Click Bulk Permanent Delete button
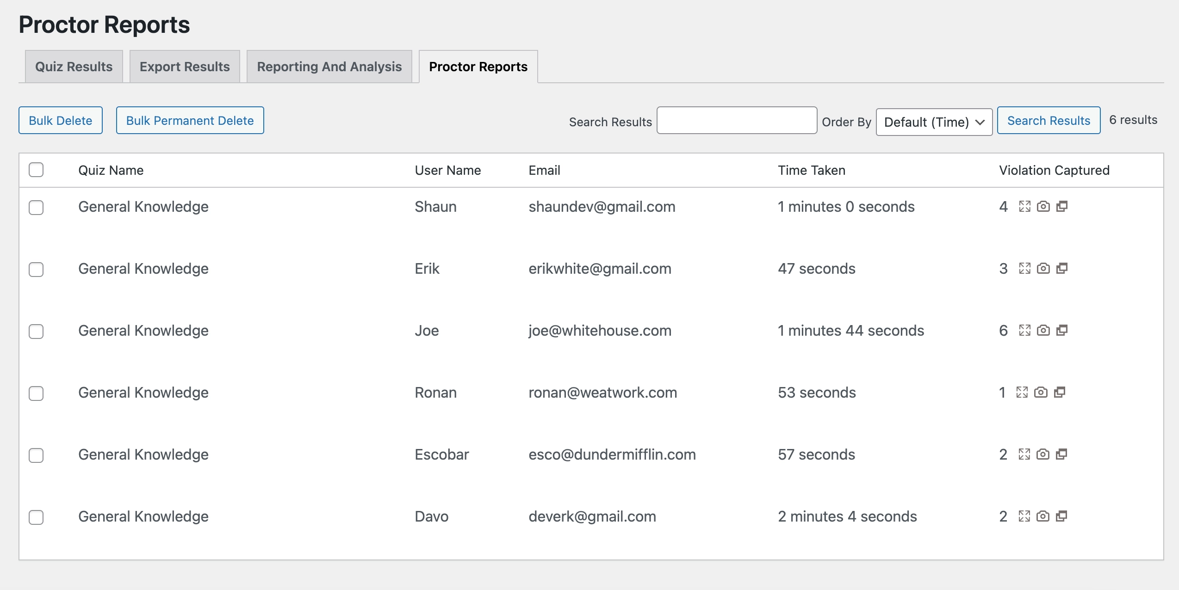1179x590 pixels. click(x=190, y=120)
